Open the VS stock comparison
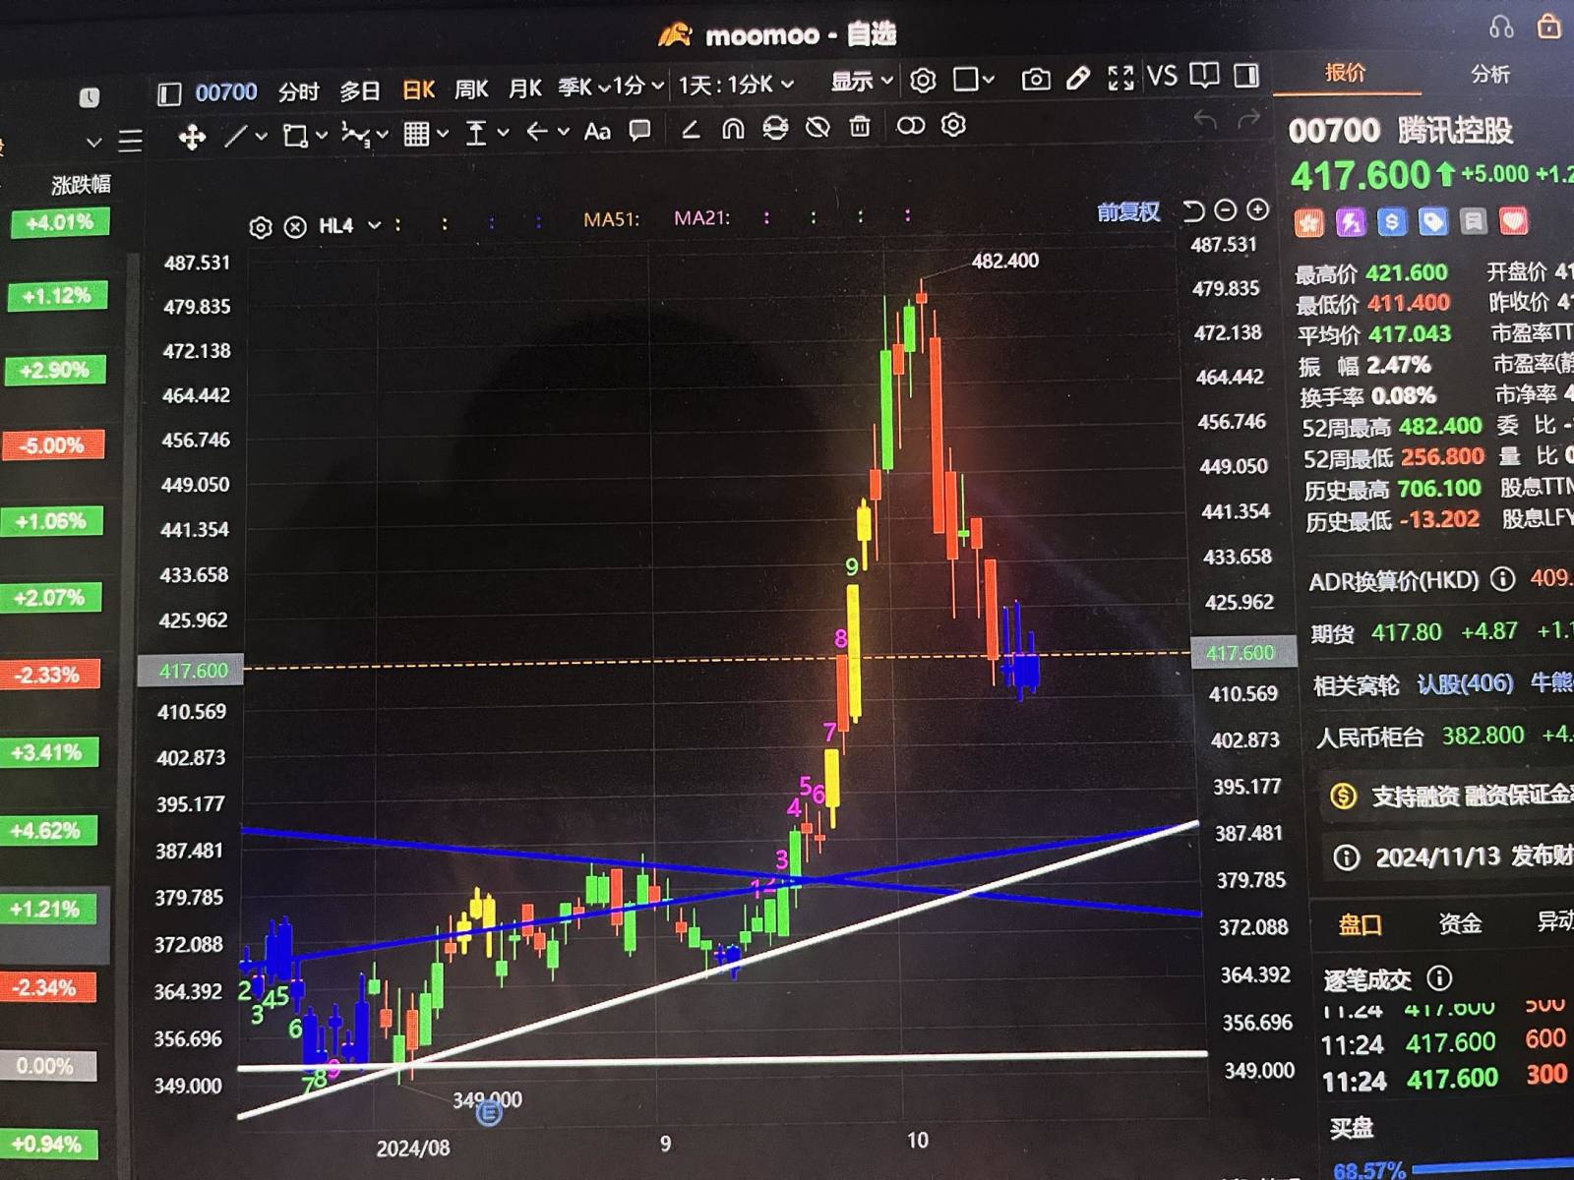Image resolution: width=1574 pixels, height=1180 pixels. (1163, 76)
